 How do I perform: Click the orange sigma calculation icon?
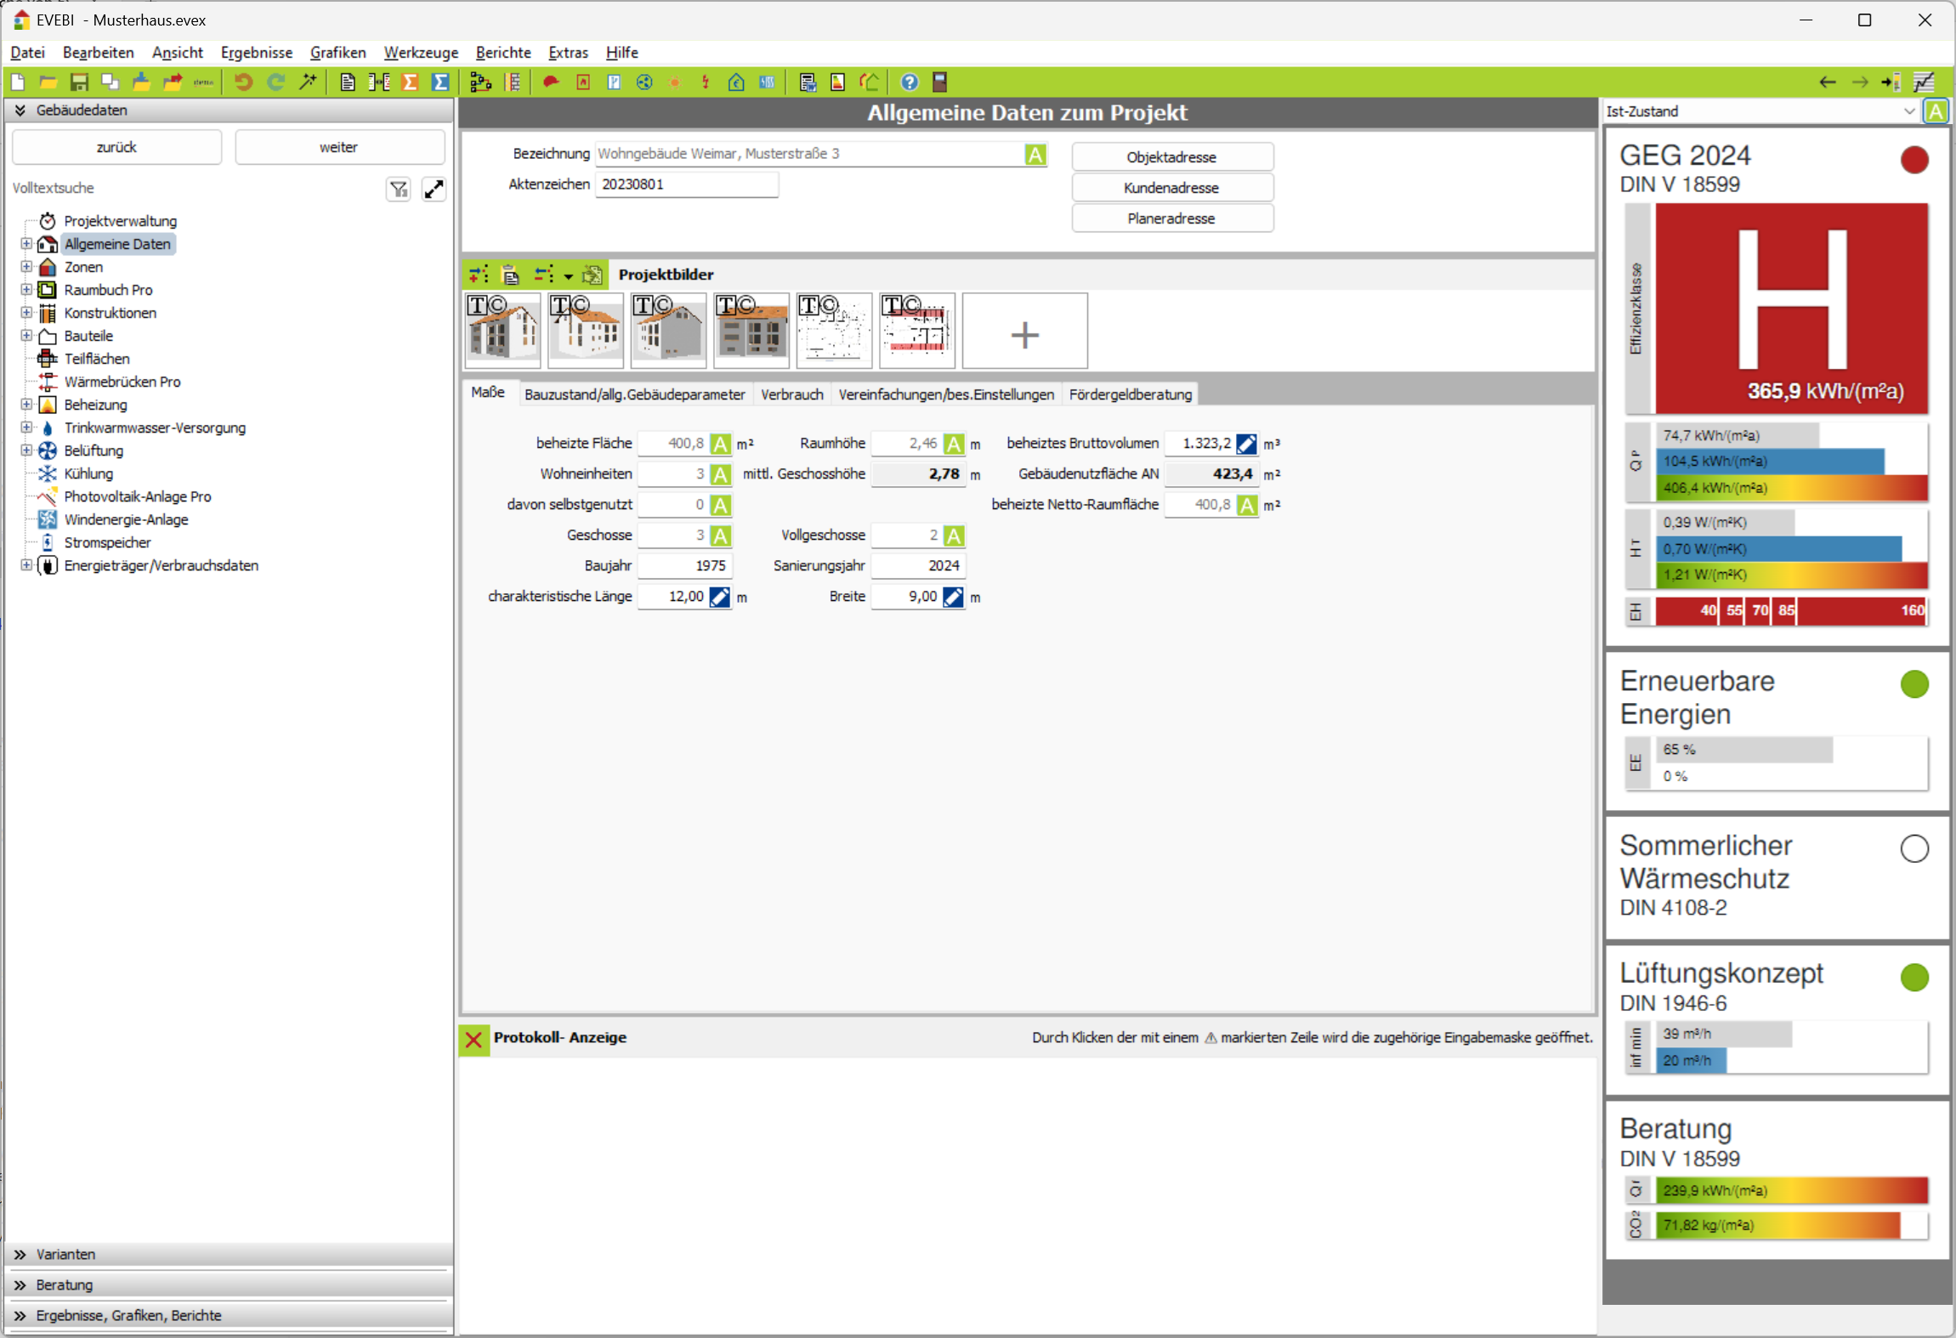(x=410, y=82)
